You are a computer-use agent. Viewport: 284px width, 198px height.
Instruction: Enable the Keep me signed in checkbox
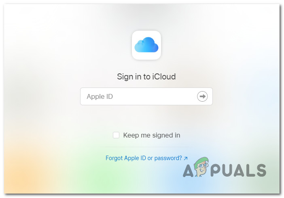pyautogui.click(x=116, y=135)
